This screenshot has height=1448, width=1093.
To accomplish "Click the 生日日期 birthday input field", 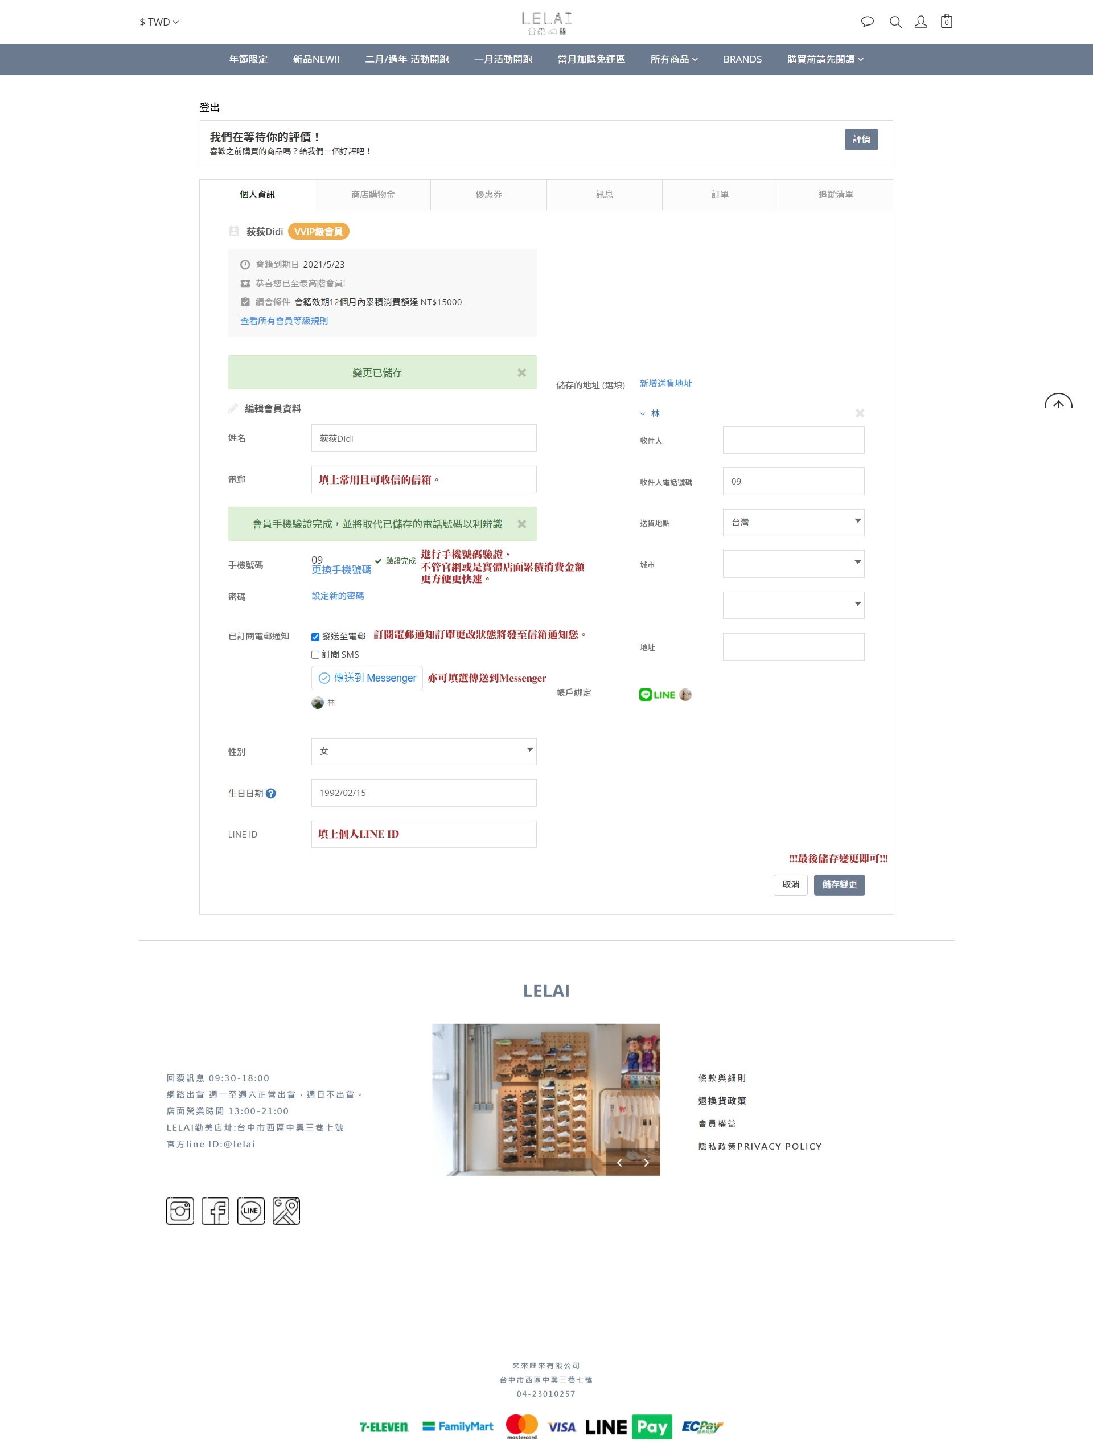I will tap(424, 793).
